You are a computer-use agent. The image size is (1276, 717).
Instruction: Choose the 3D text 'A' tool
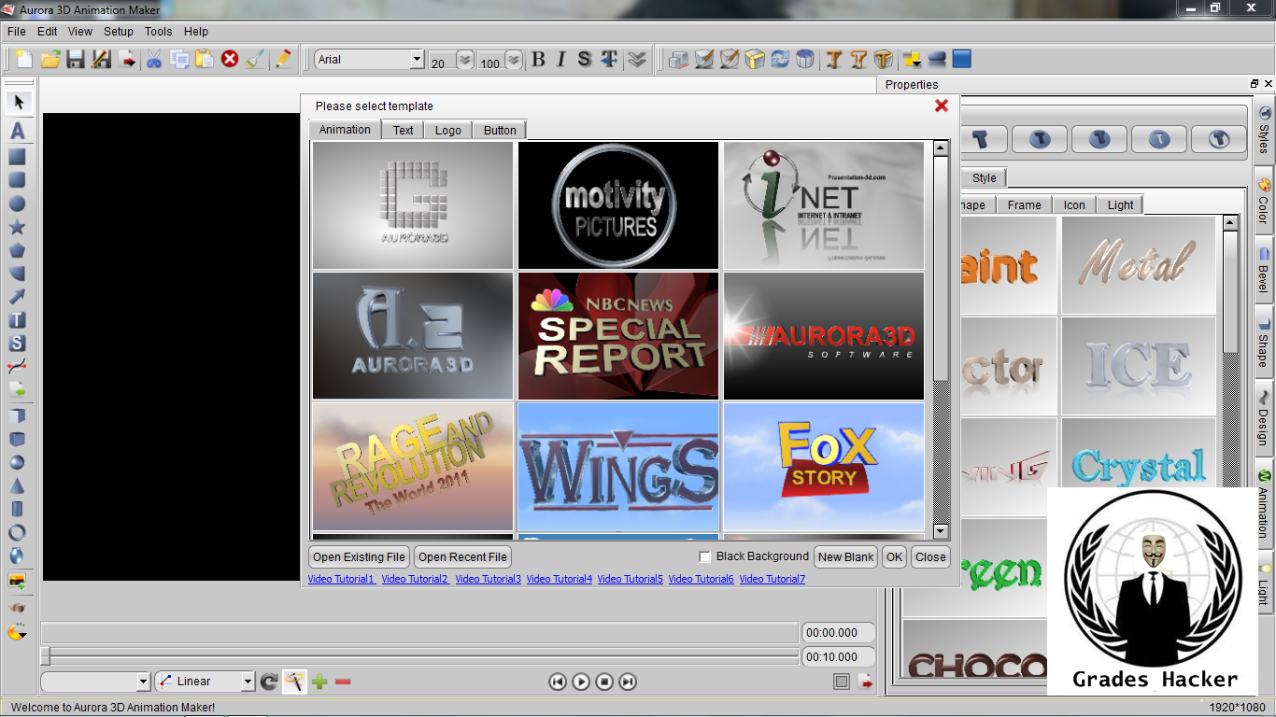pos(18,132)
